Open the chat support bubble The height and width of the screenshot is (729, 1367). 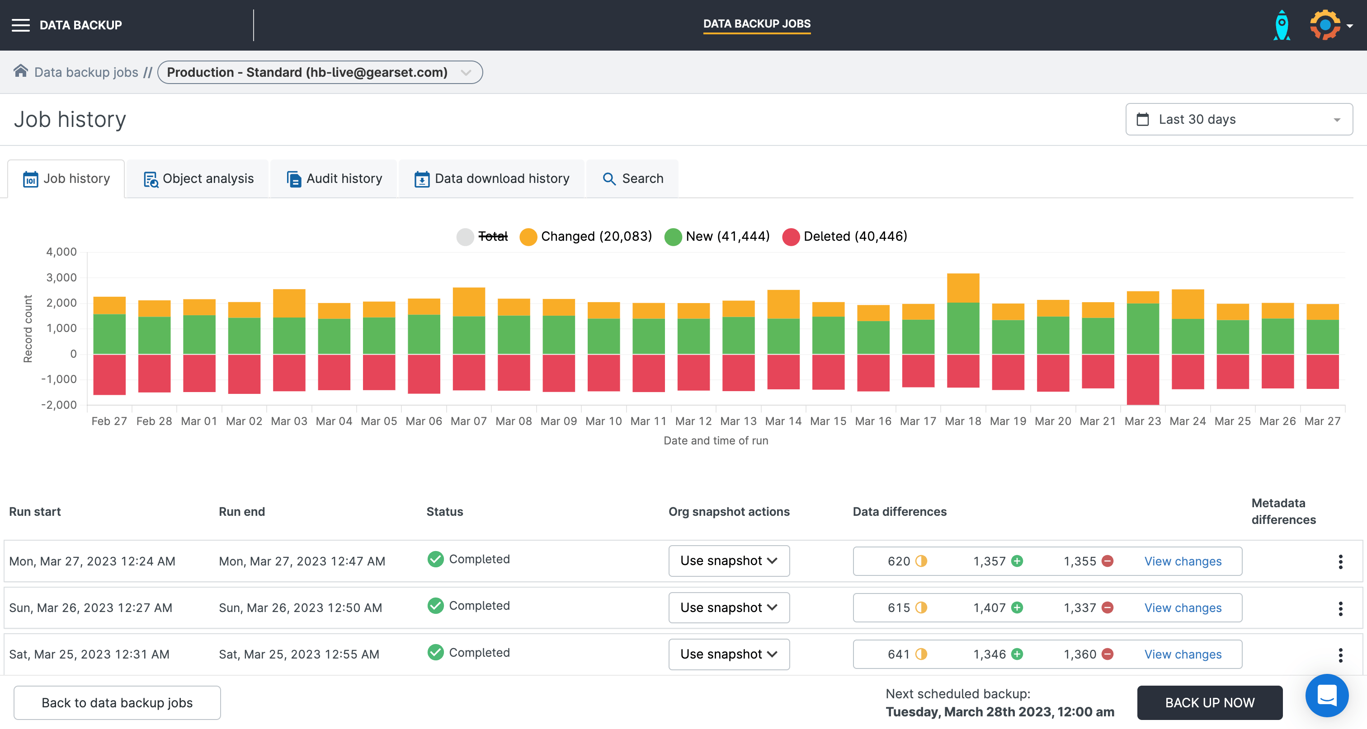(1326, 695)
